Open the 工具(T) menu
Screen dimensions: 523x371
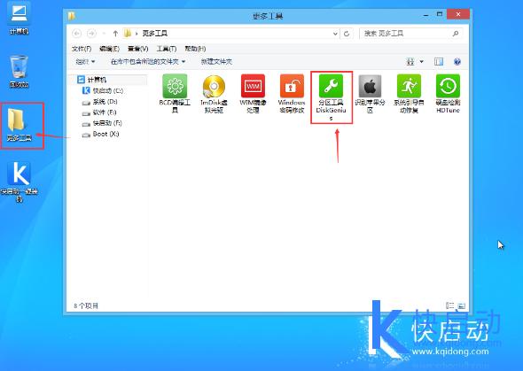click(x=167, y=49)
